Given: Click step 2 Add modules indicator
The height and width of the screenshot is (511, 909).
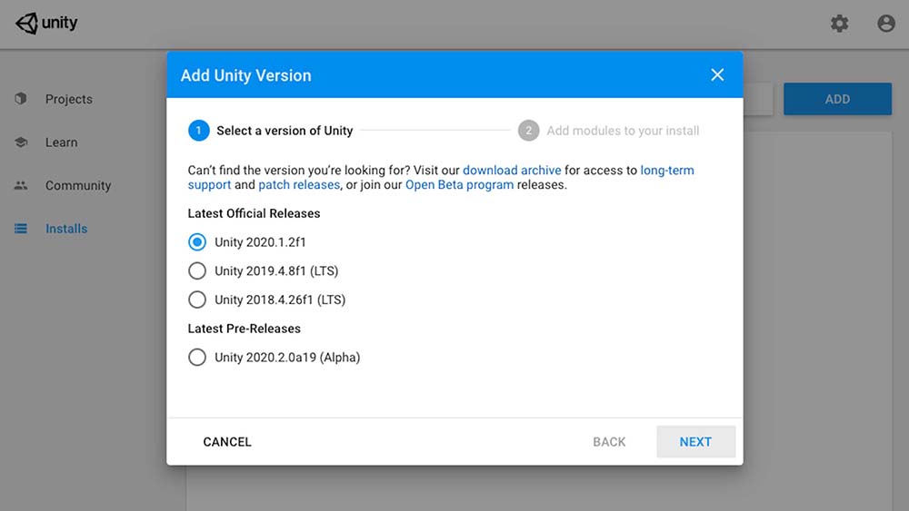Looking at the screenshot, I should [528, 131].
